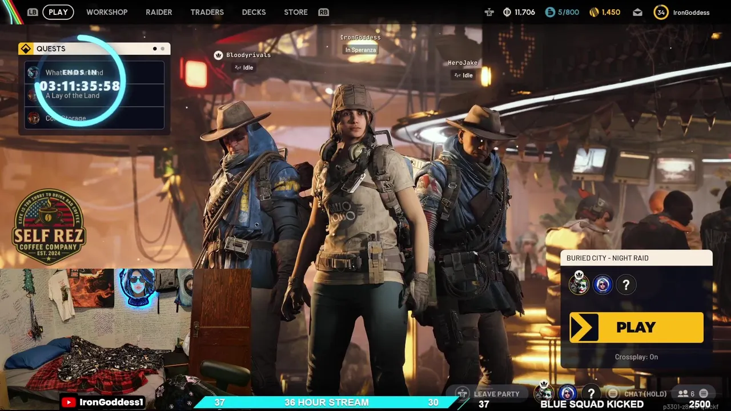The height and width of the screenshot is (411, 731).
Task: Click the level 34 badge
Action: coord(661,12)
